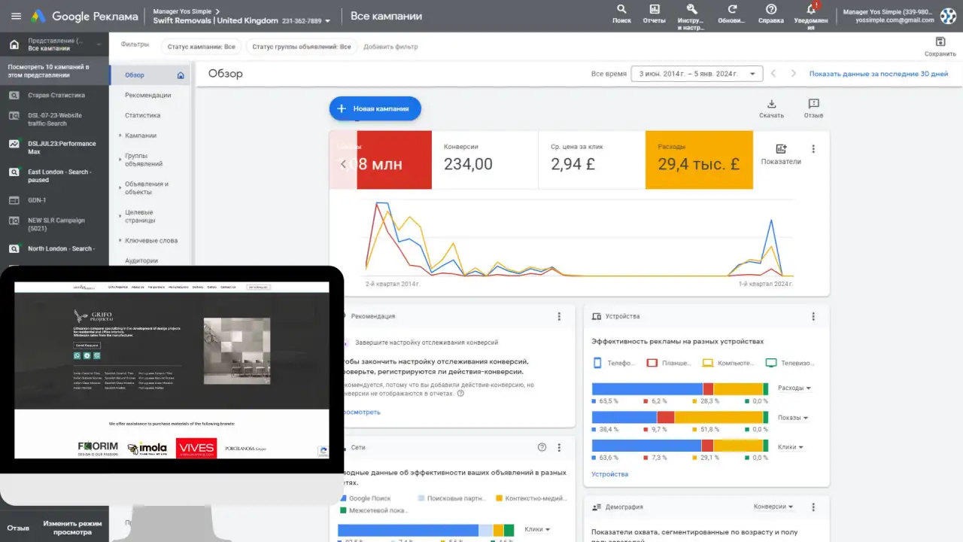This screenshot has height=542, width=963.
Task: Open Ключевые слова menu item
Action: tap(151, 241)
